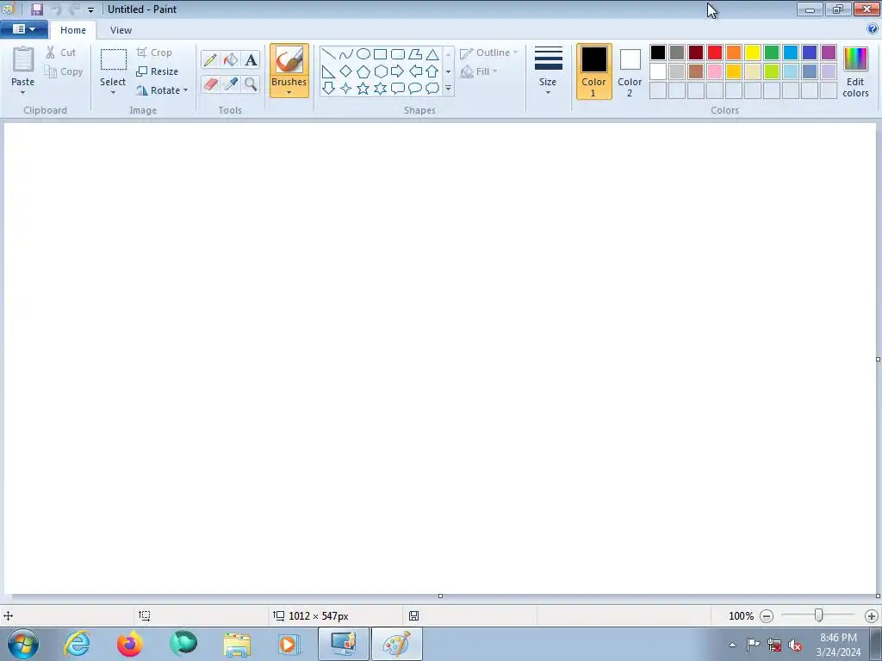Choose the Oval shape
Screen dimensions: 882x661
tap(363, 54)
